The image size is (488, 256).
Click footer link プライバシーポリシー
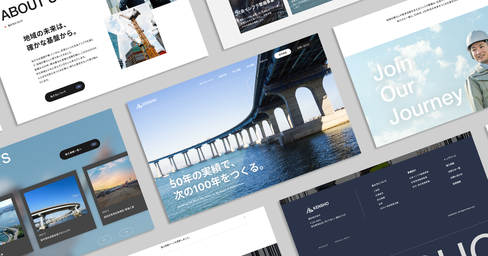pos(343,240)
